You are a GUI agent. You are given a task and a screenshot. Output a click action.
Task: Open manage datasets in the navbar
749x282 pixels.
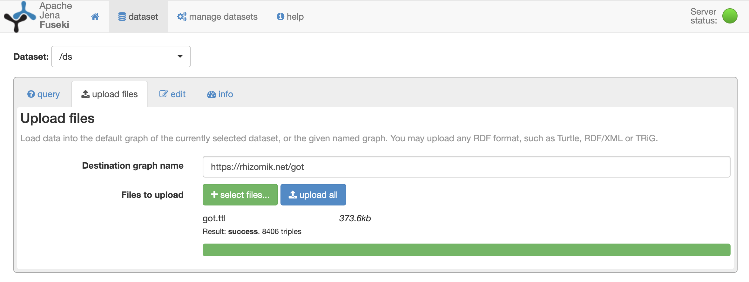[217, 17]
